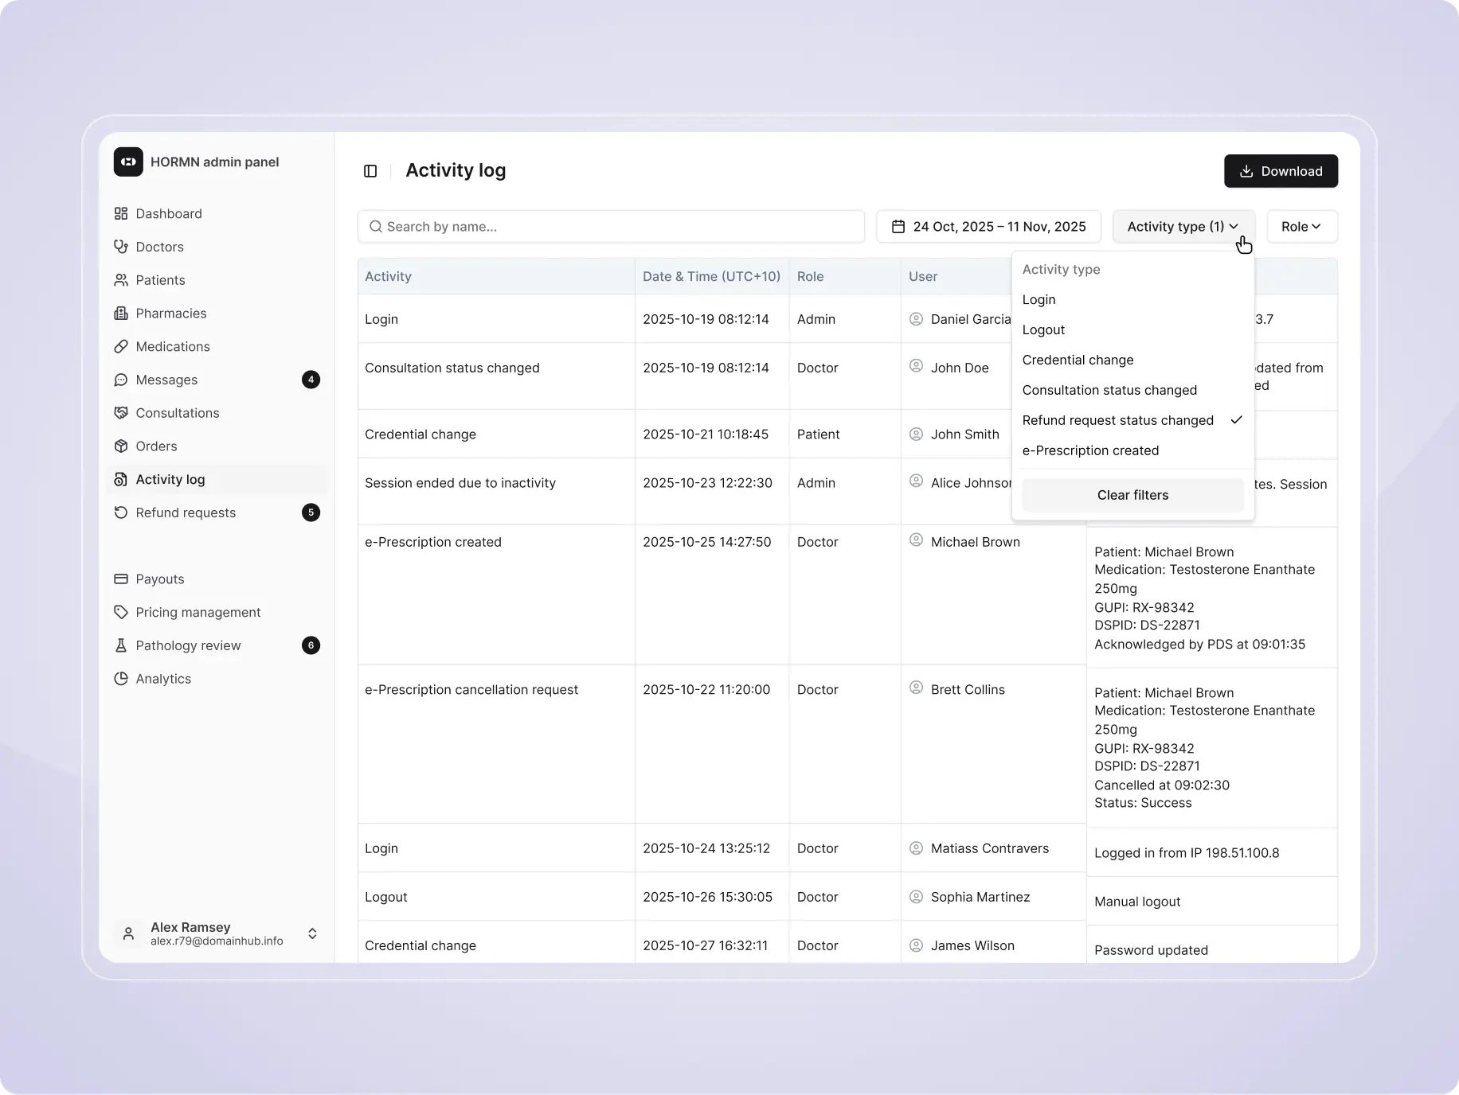Select e-Prescription created filter option
Viewport: 1459px width, 1095px height.
1090,450
